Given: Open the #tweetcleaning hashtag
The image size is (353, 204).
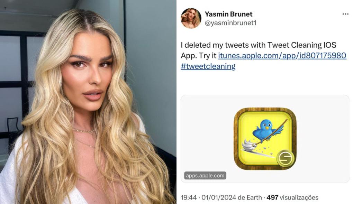Looking at the screenshot, I should coord(208,66).
